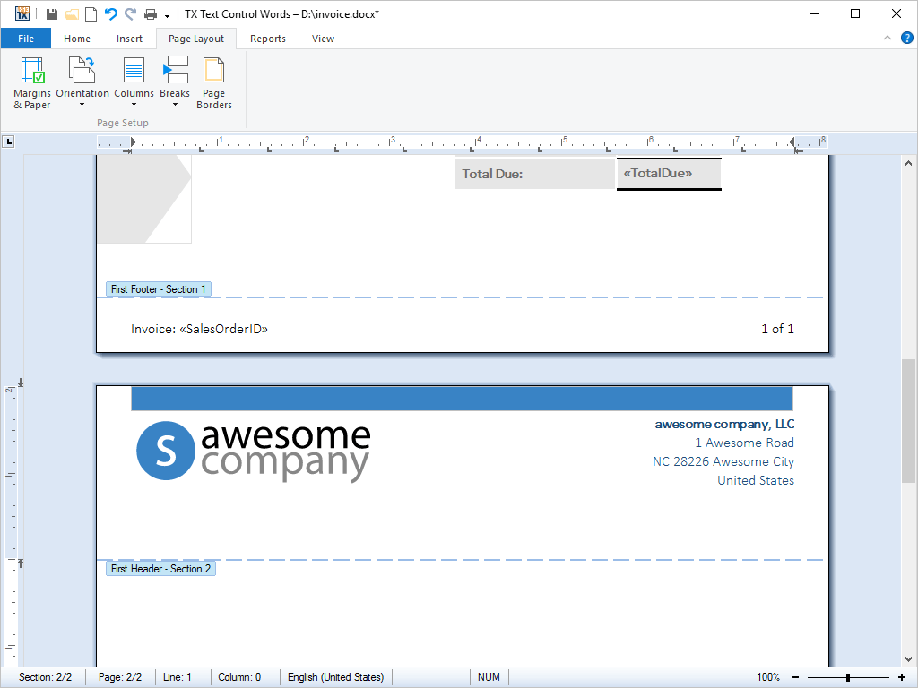
Task: Open a document using the folder icon
Action: tap(72, 13)
